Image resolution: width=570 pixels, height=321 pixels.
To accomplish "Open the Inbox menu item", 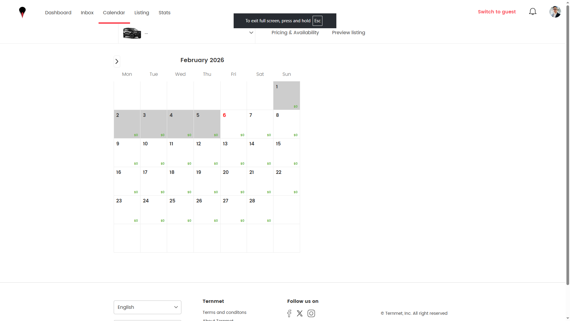I will [x=87, y=12].
